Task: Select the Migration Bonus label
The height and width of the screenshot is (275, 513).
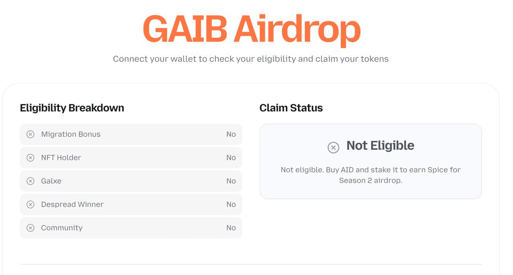Action: pos(71,134)
